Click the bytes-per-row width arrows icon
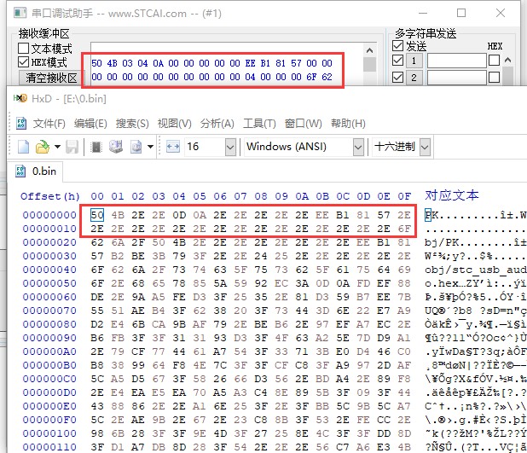This screenshot has width=527, height=453. (173, 147)
